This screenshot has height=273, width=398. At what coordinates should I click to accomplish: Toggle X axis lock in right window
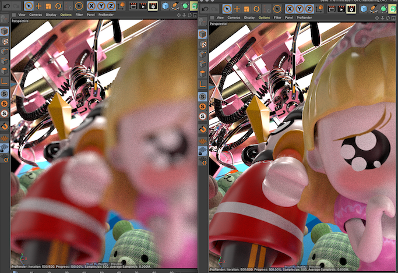290,9
